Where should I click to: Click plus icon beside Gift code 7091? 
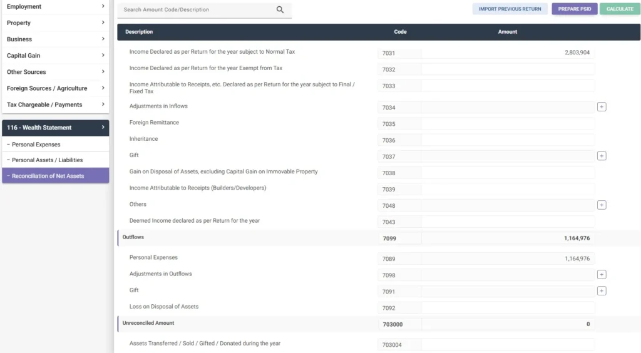[602, 291]
